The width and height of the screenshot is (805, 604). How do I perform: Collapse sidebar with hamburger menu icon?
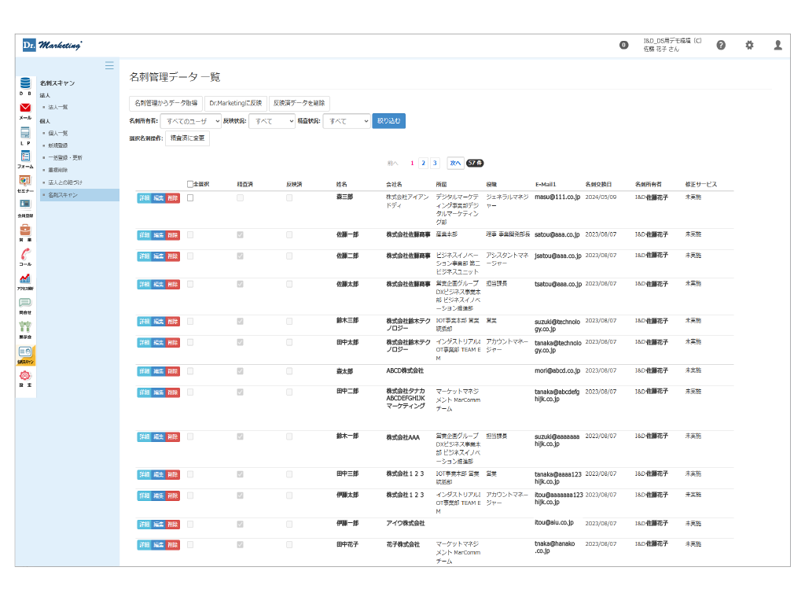(109, 65)
